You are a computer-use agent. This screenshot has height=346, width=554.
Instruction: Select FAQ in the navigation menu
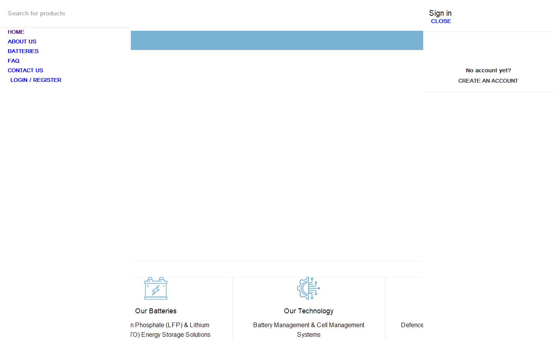pyautogui.click(x=13, y=61)
